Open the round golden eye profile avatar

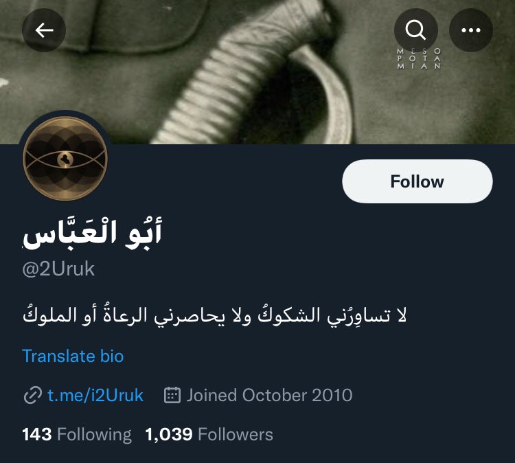65,159
